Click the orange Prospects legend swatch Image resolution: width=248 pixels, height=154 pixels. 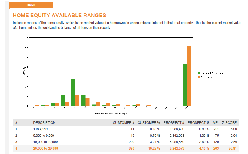[199, 77]
